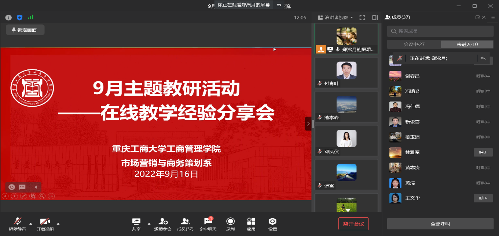Expand the video options arrow beside 开启视频
499x236 pixels.
coord(58,224)
